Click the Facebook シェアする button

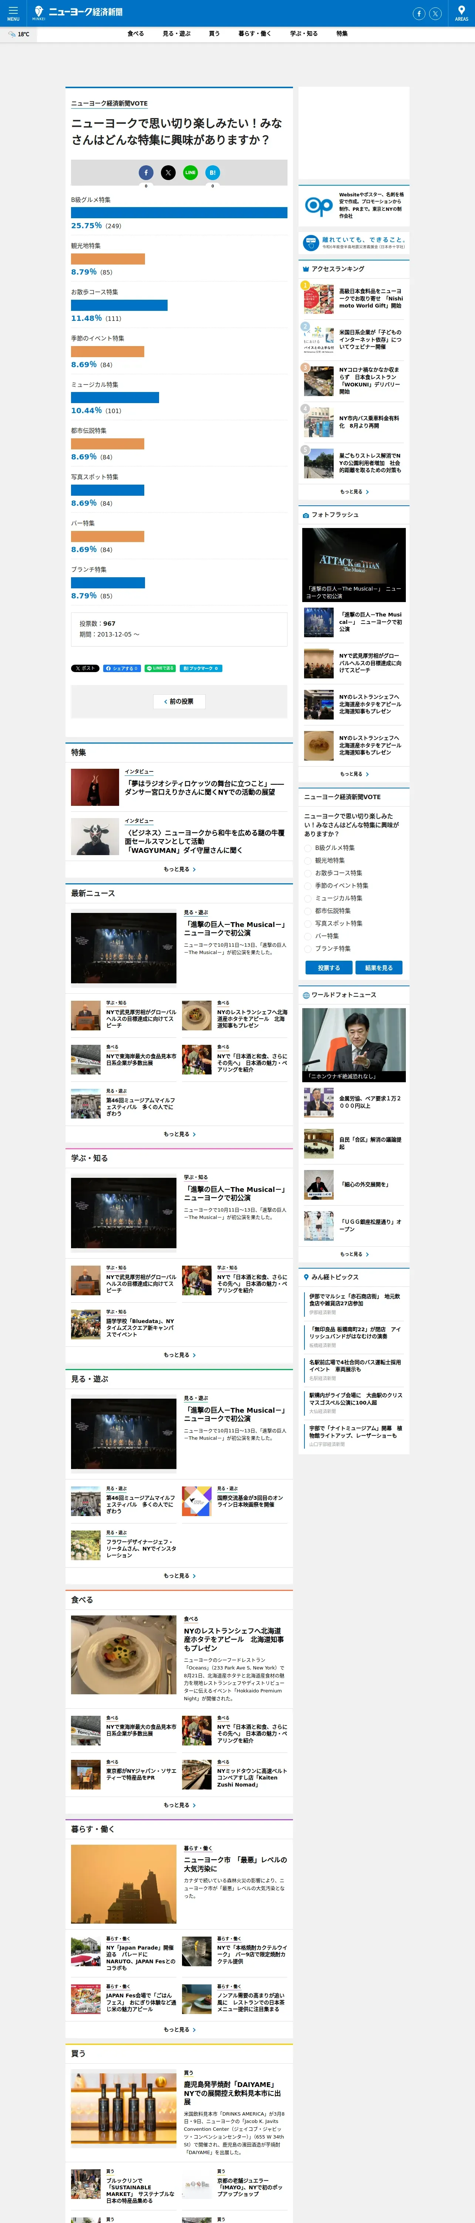[122, 668]
